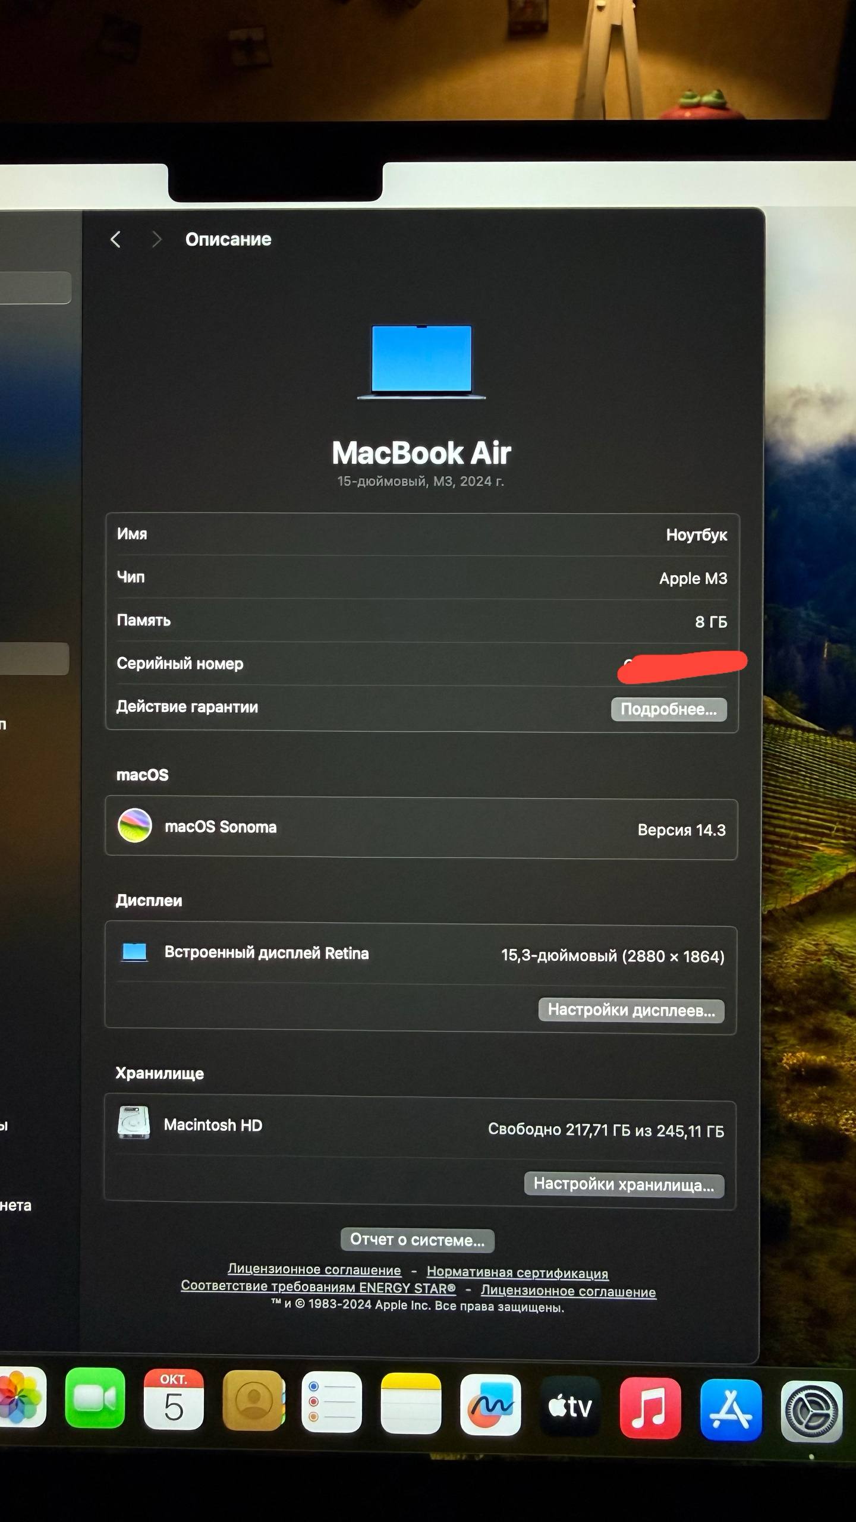
Task: Launch Contacts app in Dock
Action: click(x=254, y=1400)
